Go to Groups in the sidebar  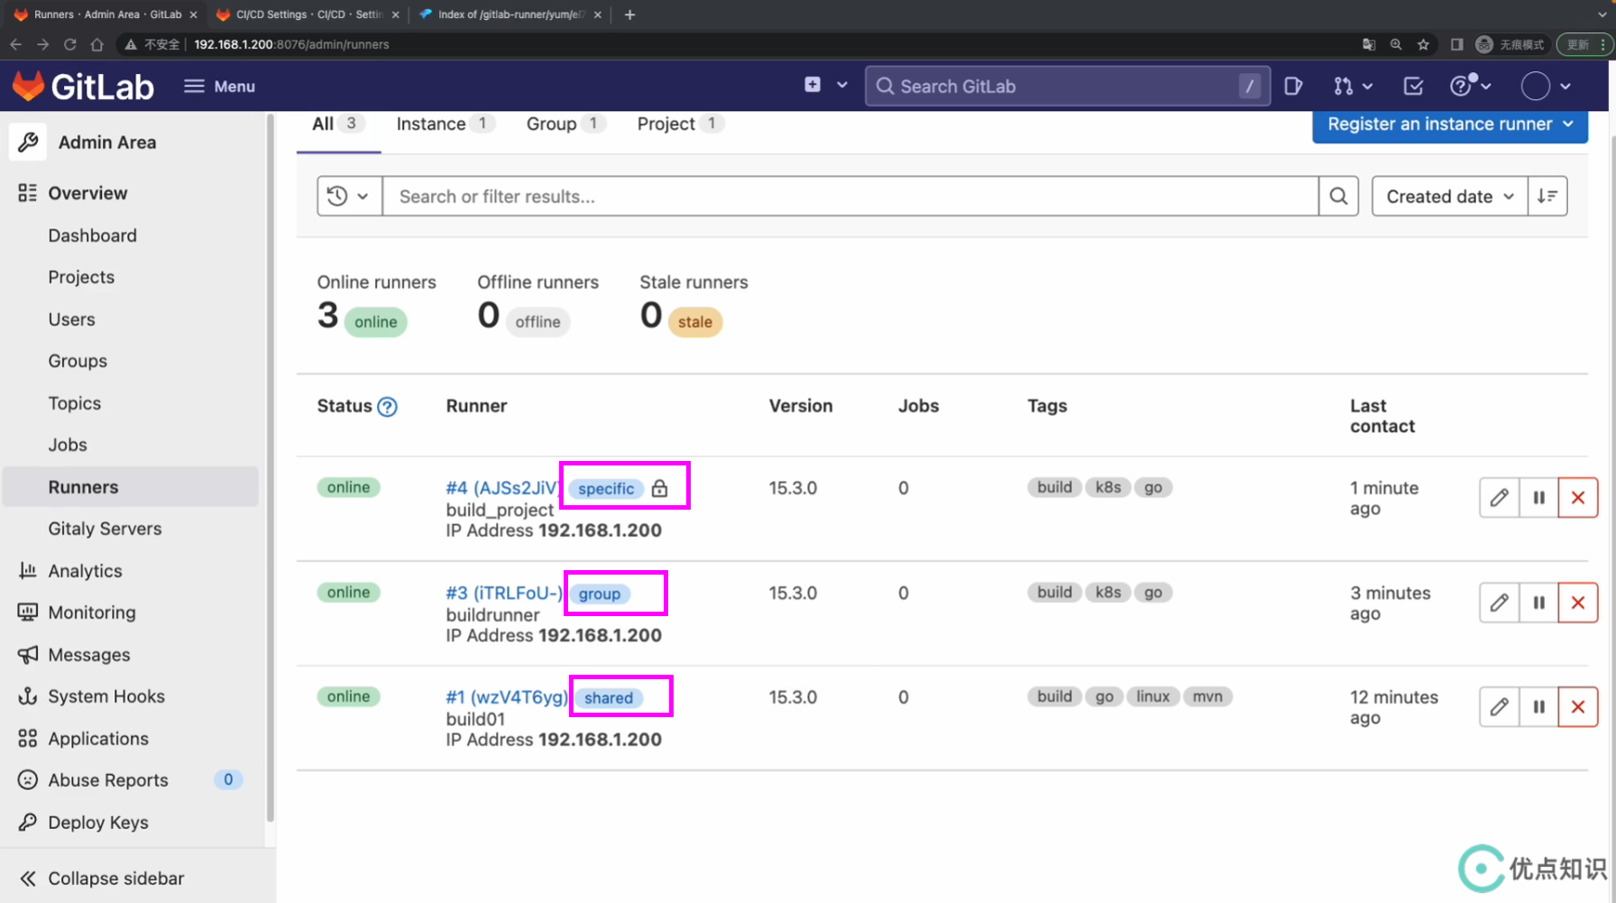pyautogui.click(x=78, y=361)
